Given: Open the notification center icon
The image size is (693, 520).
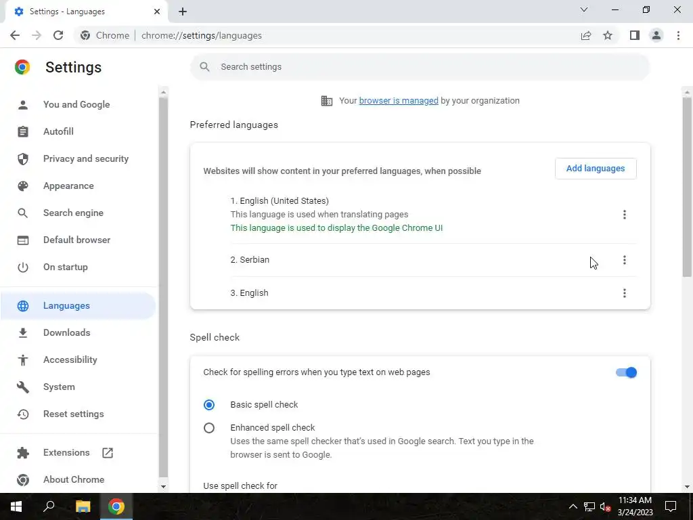Looking at the screenshot, I should click(x=671, y=506).
